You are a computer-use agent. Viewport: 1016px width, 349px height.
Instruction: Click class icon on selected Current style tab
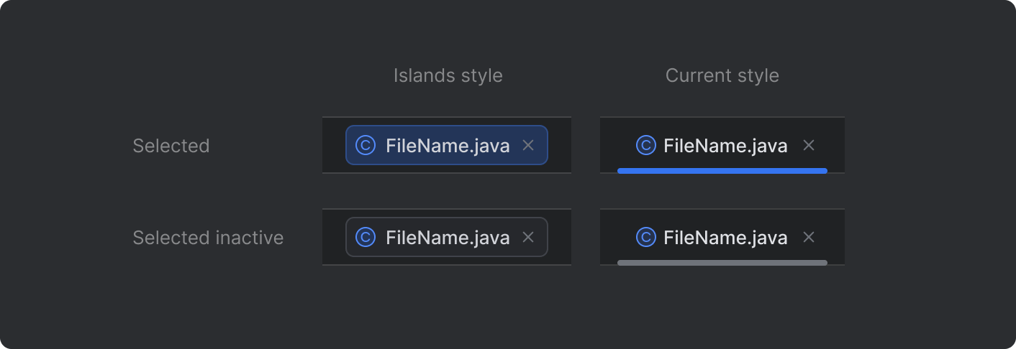(646, 145)
